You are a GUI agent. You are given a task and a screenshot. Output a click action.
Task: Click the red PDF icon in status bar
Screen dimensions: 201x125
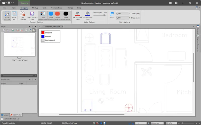[97, 123]
